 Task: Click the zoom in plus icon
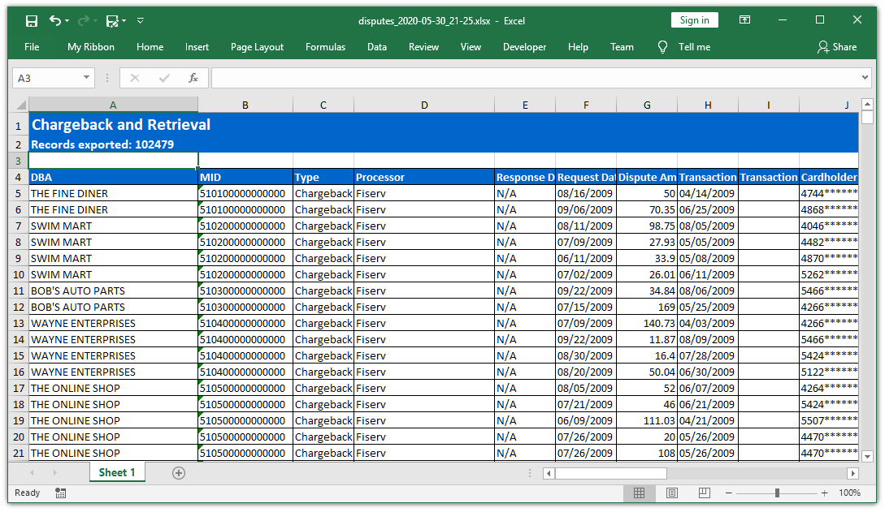click(x=824, y=493)
